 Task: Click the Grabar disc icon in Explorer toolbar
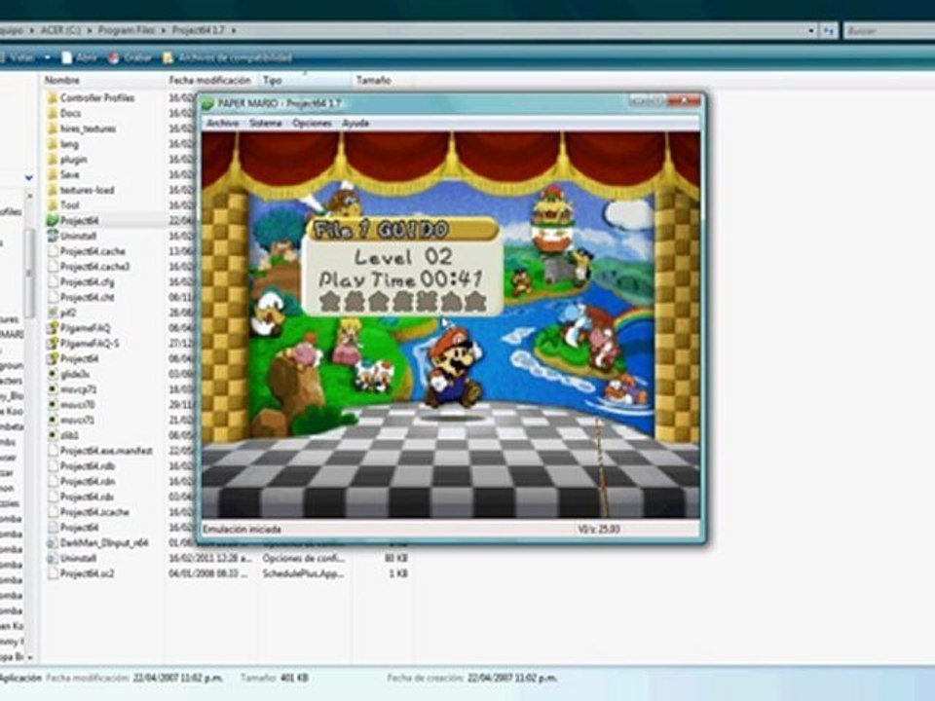113,57
